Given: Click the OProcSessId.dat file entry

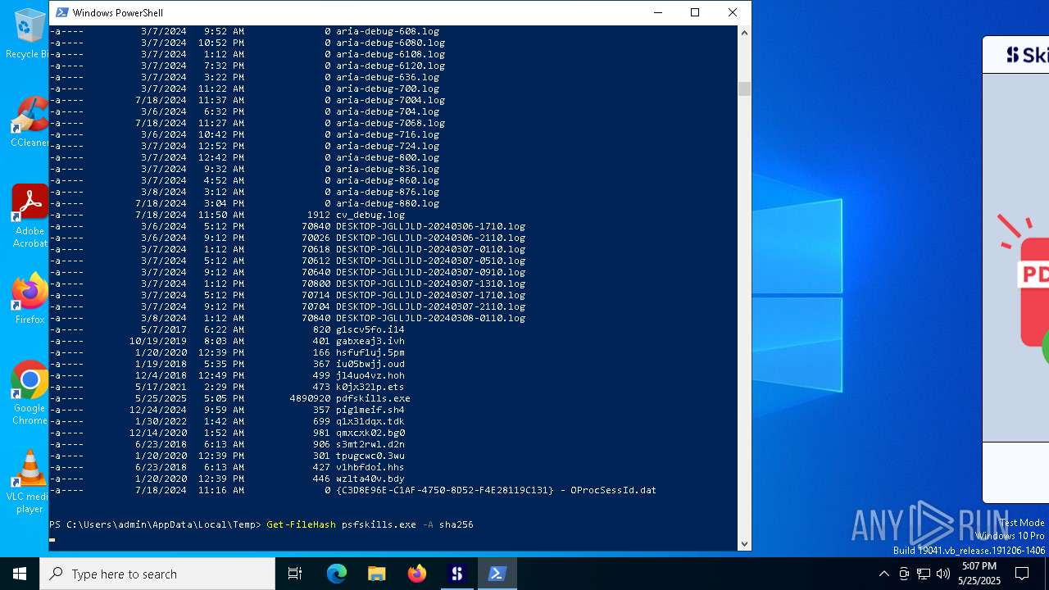Looking at the screenshot, I should 496,490.
